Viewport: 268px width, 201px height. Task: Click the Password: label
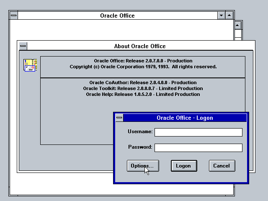[140, 147]
